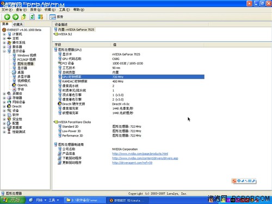Open the 查看 menu
The width and height of the screenshot is (272, 204).
[x=21, y=10]
